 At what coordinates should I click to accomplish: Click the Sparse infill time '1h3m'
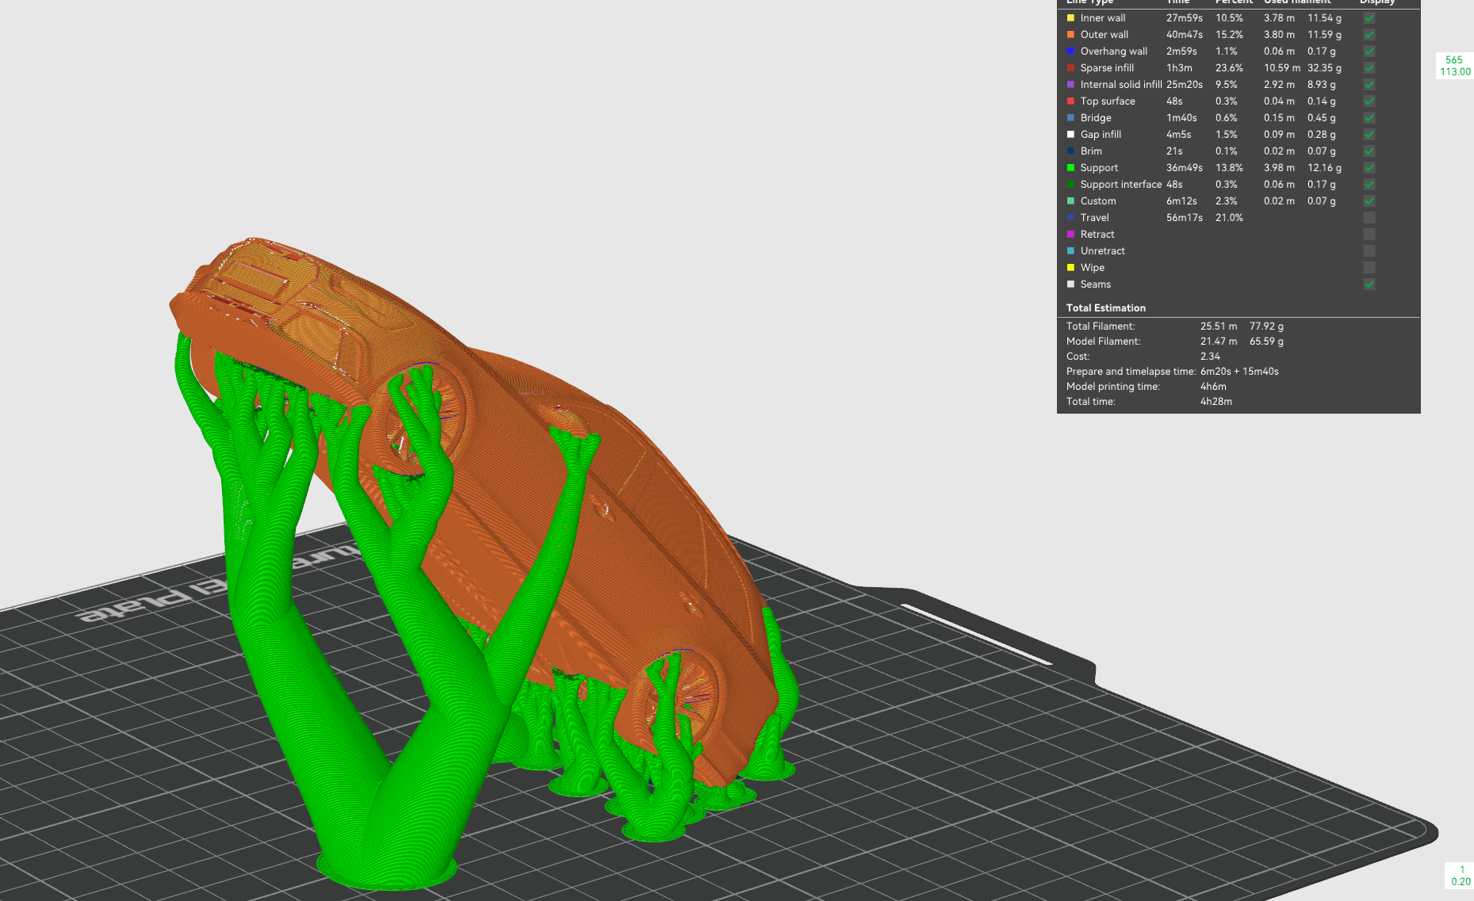[x=1179, y=68]
